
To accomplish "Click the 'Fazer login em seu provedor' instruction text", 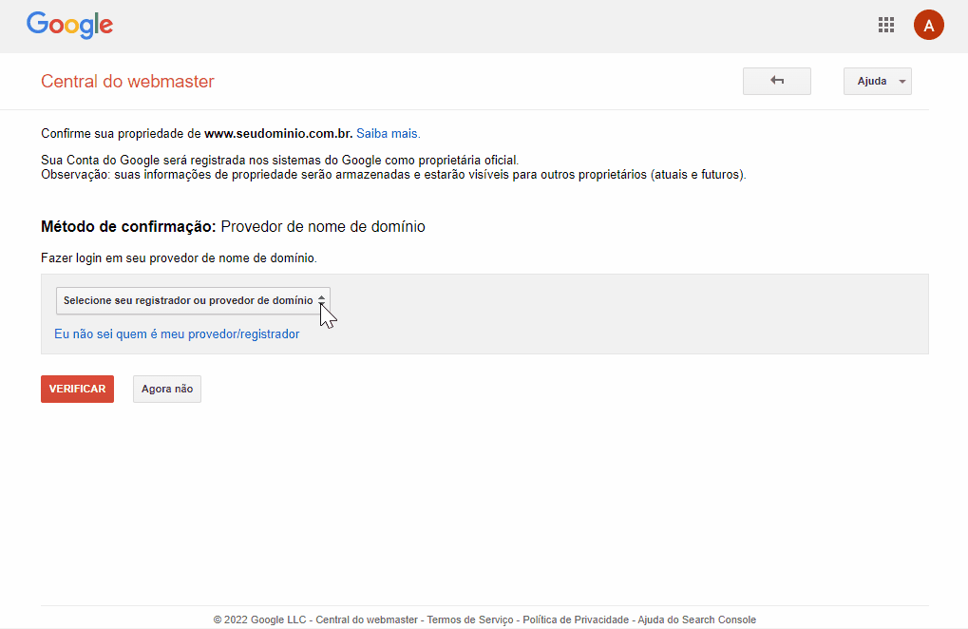I will [179, 258].
